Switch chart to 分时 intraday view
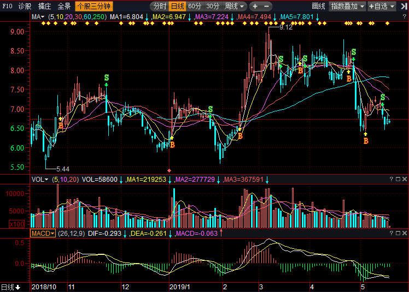The height and width of the screenshot is (292, 409). tap(159, 7)
